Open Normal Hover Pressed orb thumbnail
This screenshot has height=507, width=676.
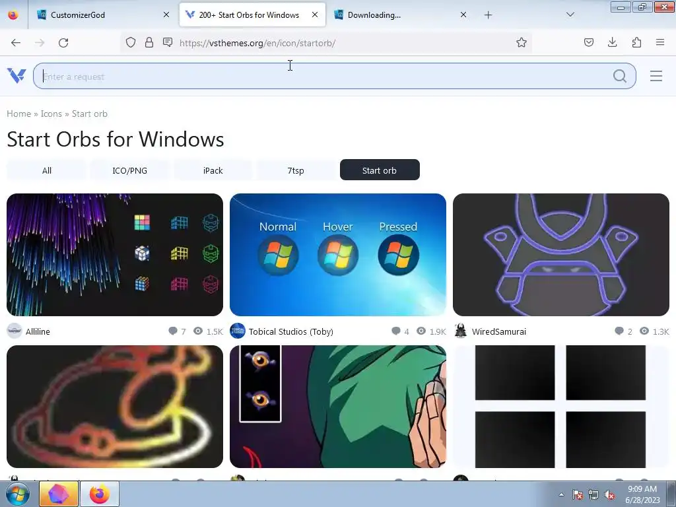338,255
